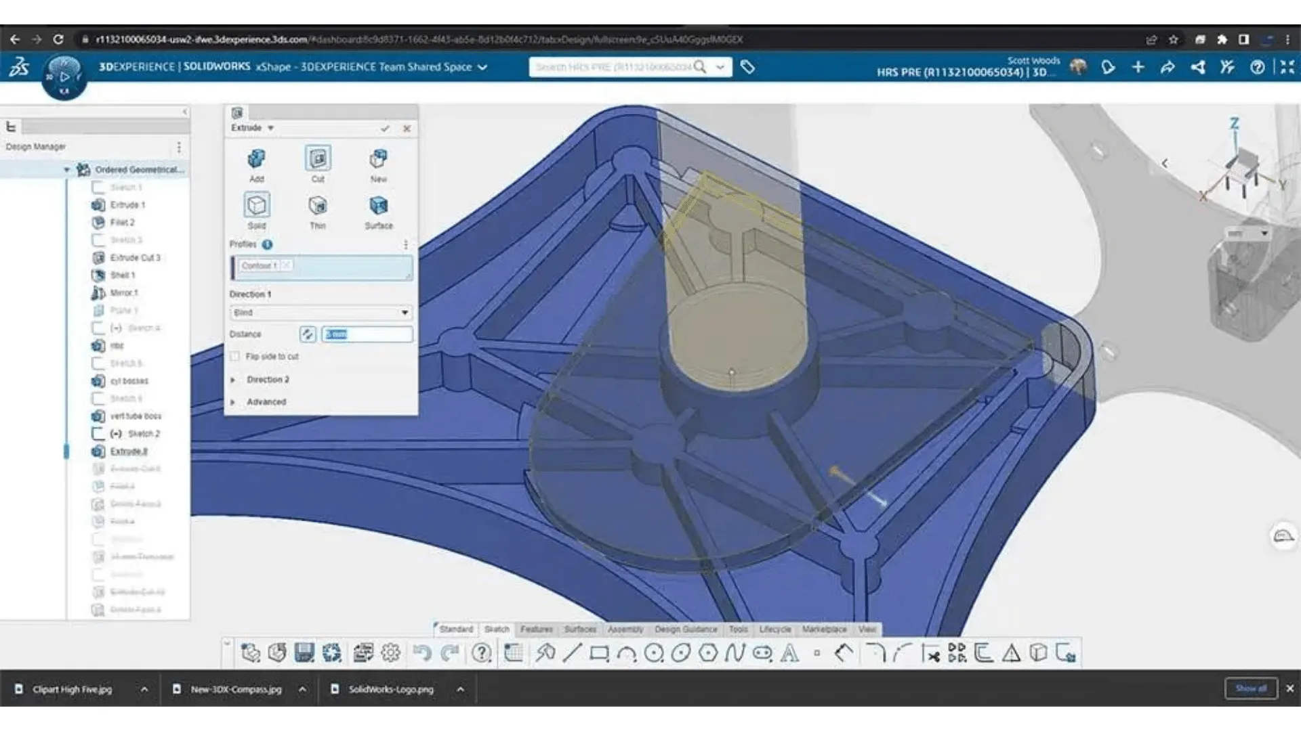The width and height of the screenshot is (1301, 731).
Task: Open Design Manager three-dot menu
Action: 179,147
